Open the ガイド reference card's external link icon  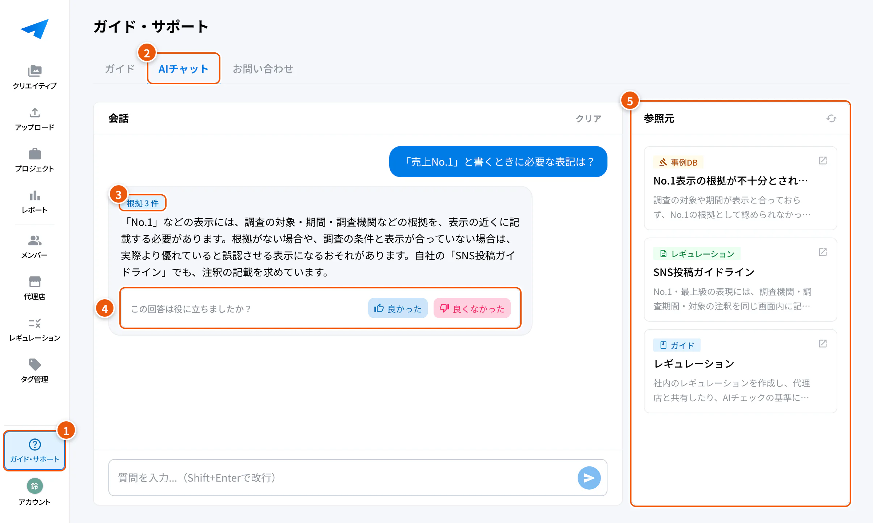(x=822, y=344)
